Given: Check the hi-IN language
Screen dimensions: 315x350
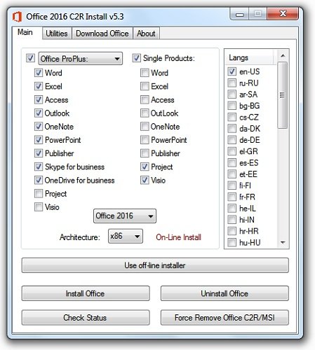Looking at the screenshot, I should click(x=232, y=220).
